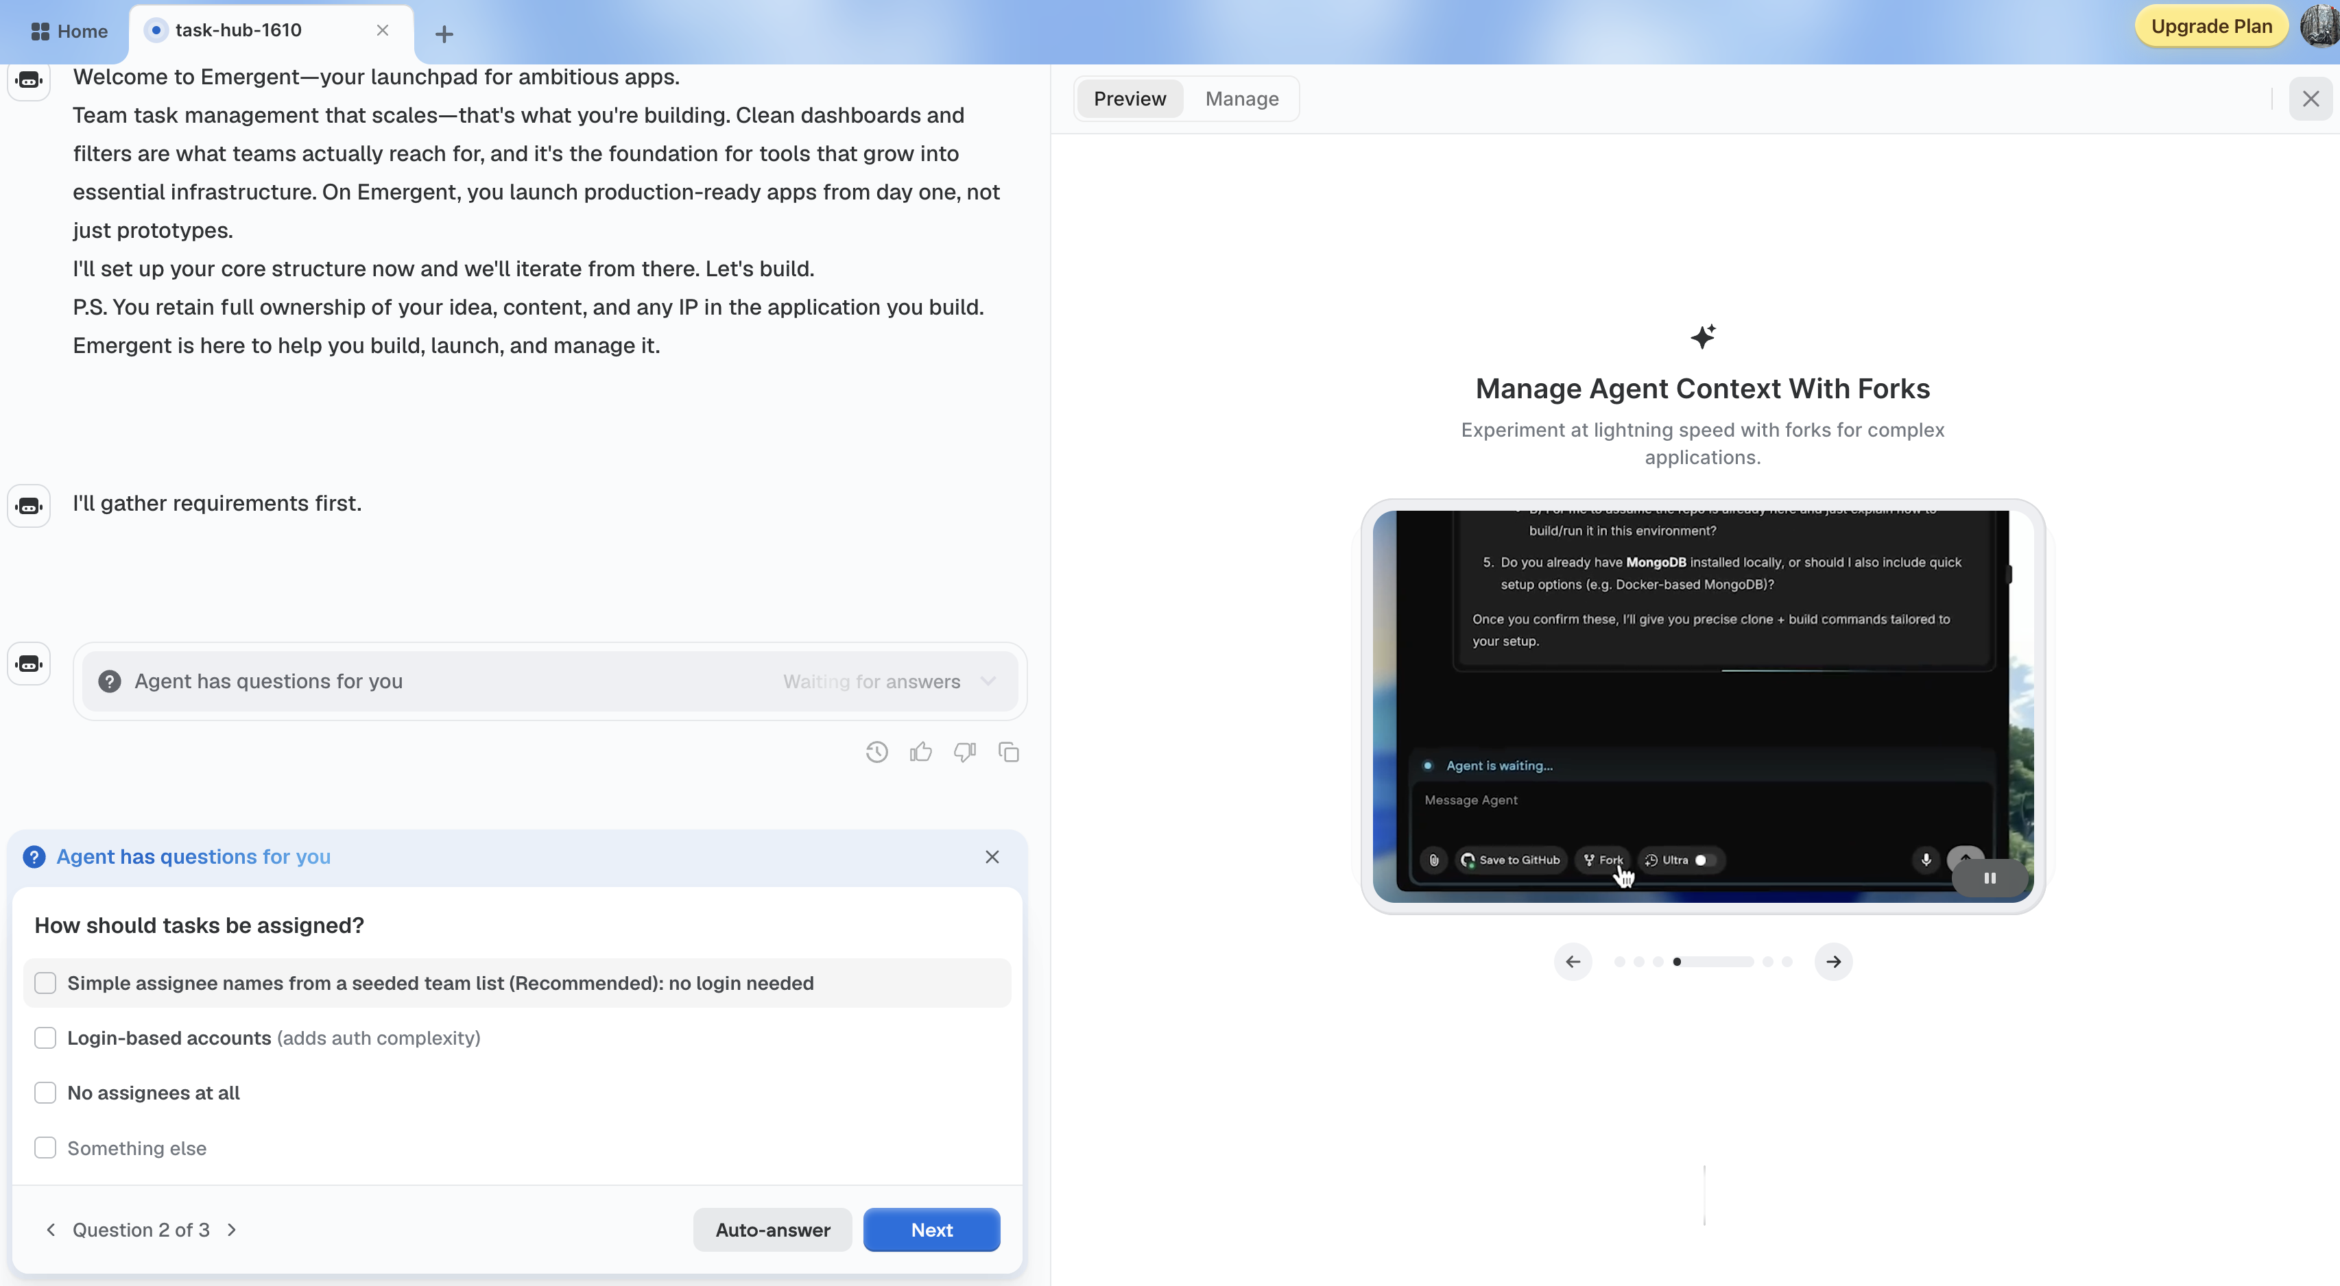Open the user profile avatar
The image size is (2340, 1286).
2319,25
